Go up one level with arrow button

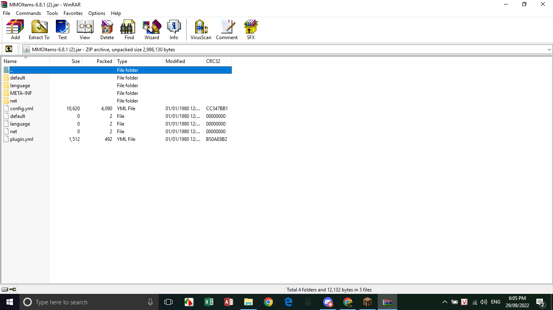9,49
